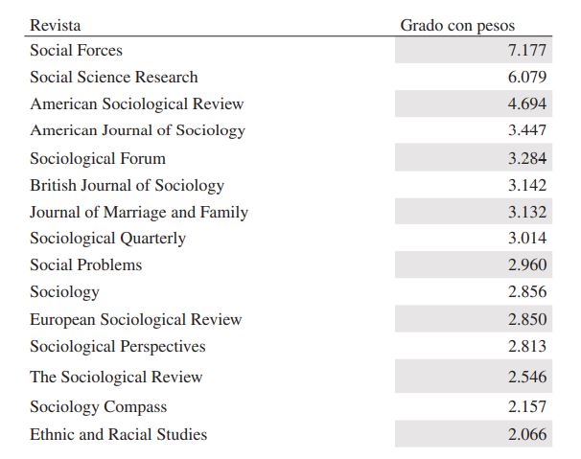This screenshot has width=581, height=459.
Task: Select 'The Sociological Review' journal name
Action: (x=116, y=377)
